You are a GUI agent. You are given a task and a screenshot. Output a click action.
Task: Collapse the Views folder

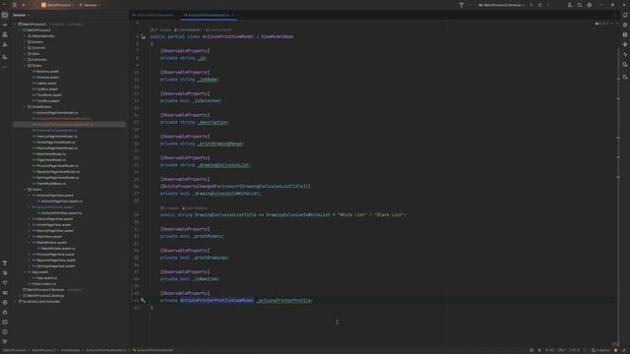pos(25,190)
